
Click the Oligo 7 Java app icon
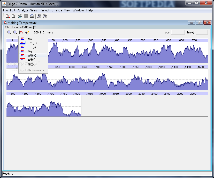coord(4,4)
